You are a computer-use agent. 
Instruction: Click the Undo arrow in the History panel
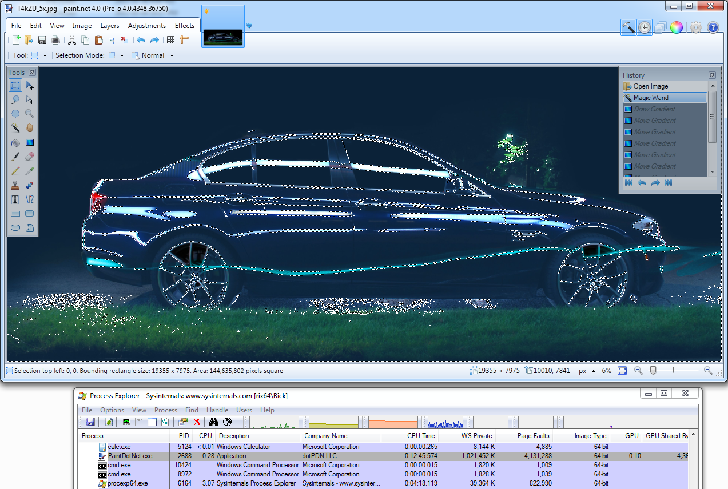[x=642, y=183]
